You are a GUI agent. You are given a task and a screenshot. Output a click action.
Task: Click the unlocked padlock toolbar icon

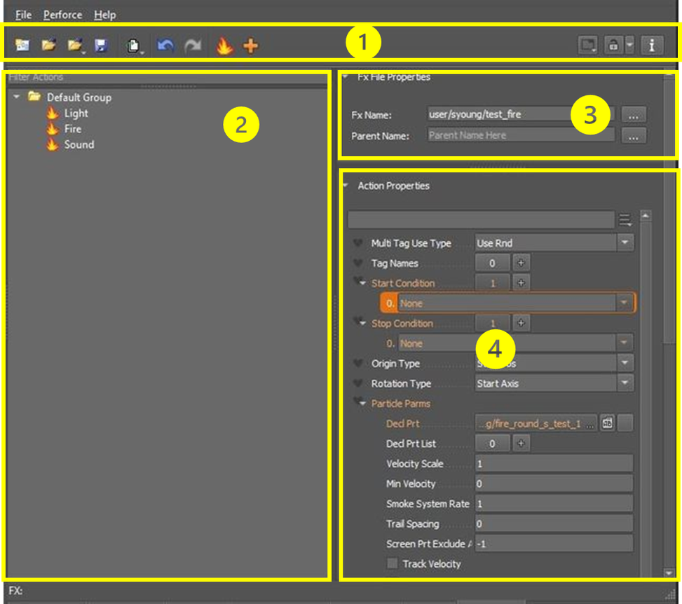coord(613,45)
